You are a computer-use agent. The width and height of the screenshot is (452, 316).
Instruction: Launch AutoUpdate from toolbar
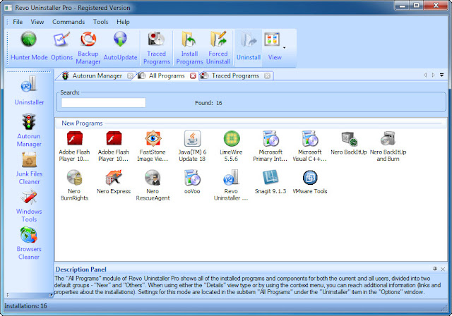pos(120,46)
